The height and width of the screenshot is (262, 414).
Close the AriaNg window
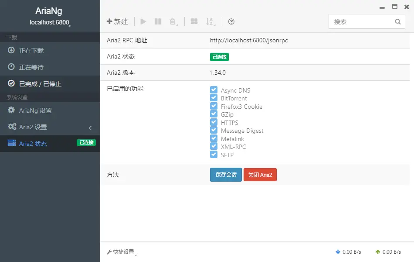tap(407, 7)
